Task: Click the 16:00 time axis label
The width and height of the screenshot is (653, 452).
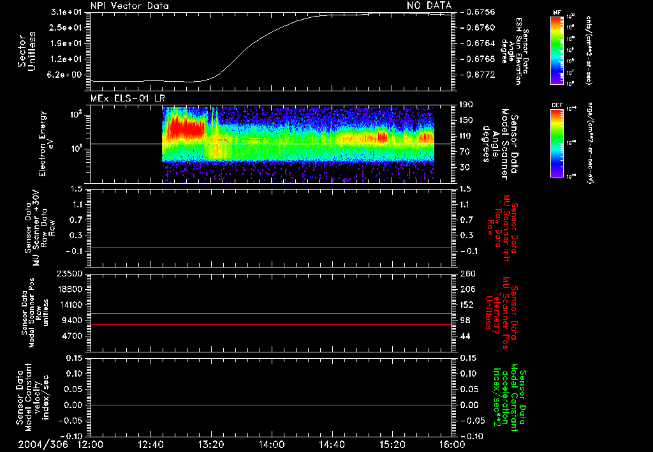Action: coord(452,444)
